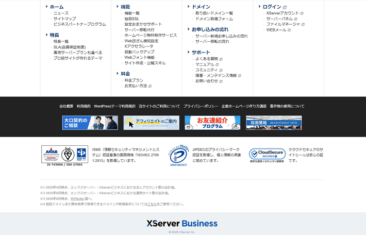366x235 pixels.
Task: Open 企業ホームページ作り方講座 footer link
Action: [x=244, y=106]
